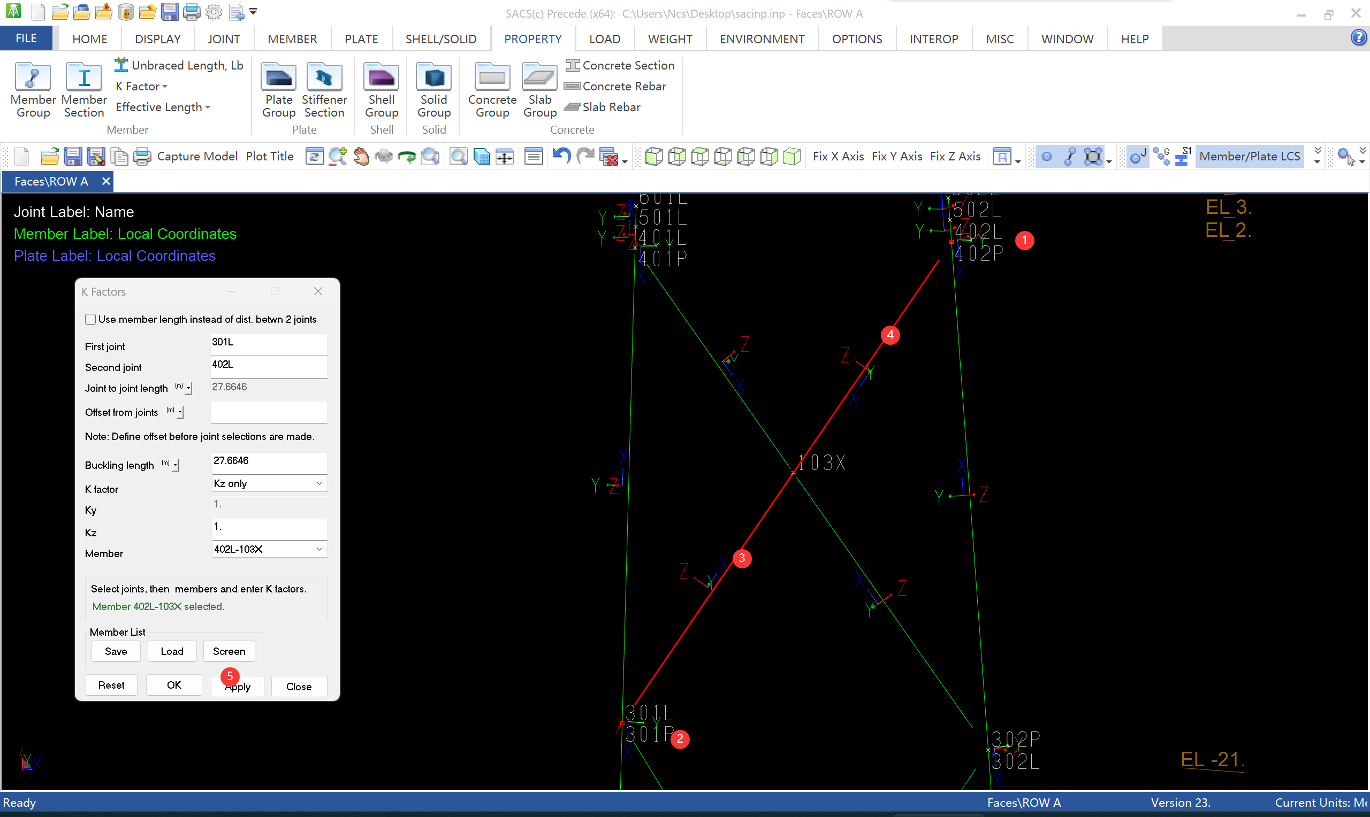Expand the Effective Length ribbon dropdown
The image size is (1370, 817).
click(163, 107)
